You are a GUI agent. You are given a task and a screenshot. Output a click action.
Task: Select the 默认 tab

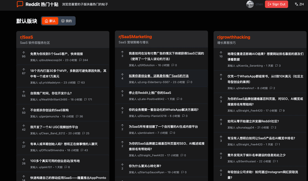point(50,21)
